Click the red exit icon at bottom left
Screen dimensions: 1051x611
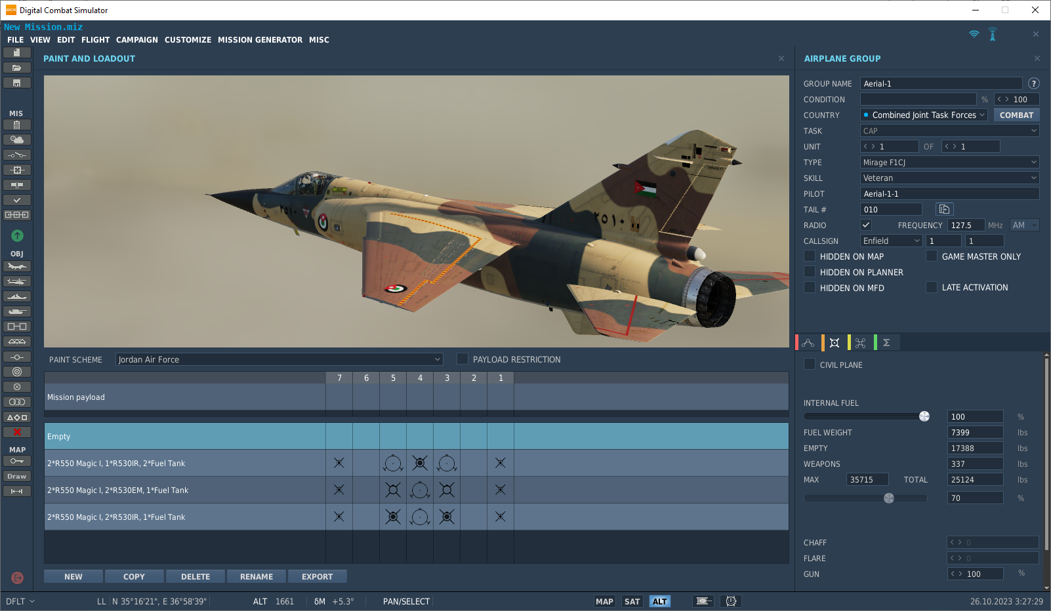coord(18,578)
